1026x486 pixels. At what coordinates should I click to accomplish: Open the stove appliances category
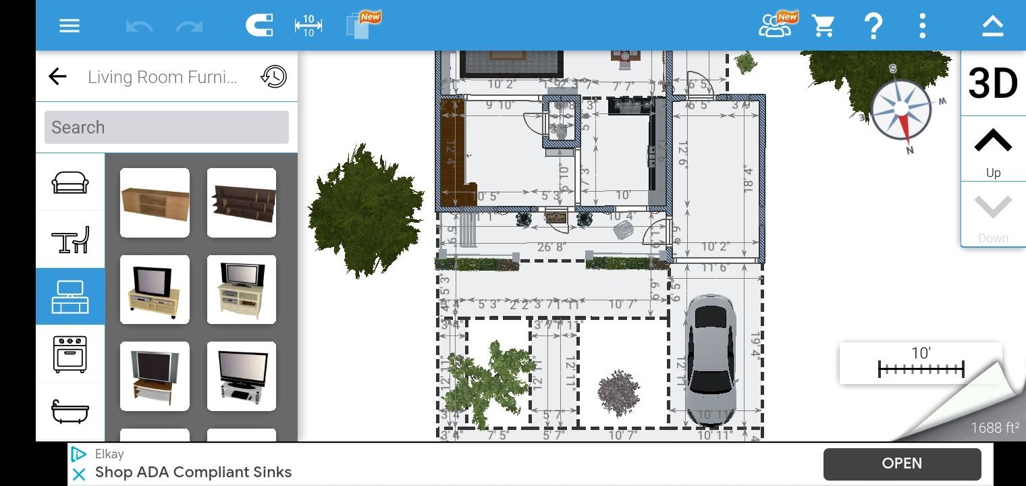[x=70, y=353]
